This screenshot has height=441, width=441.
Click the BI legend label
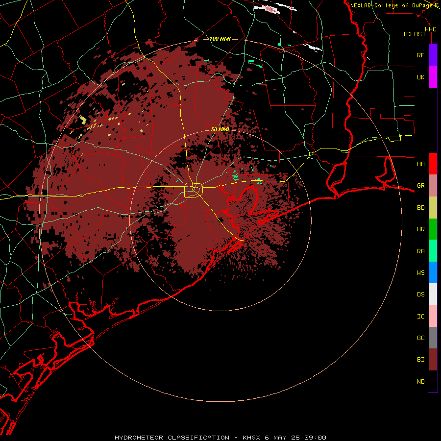[x=420, y=360]
